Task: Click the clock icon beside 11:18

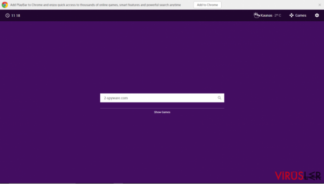Action: click(8, 16)
